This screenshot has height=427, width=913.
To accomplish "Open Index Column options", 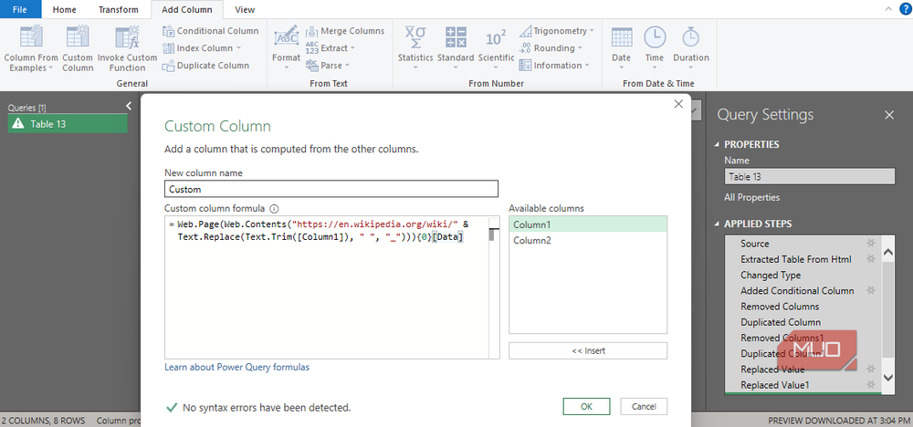I will click(202, 48).
